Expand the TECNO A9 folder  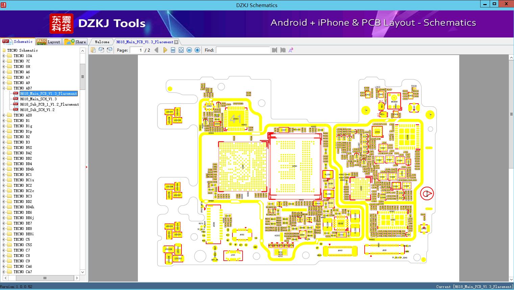(4, 83)
